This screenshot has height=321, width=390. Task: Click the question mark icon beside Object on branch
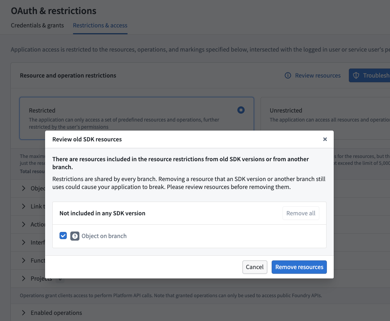coord(75,236)
